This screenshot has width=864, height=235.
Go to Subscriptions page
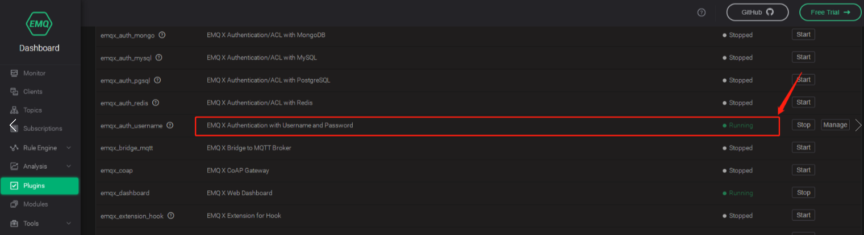[x=43, y=129]
